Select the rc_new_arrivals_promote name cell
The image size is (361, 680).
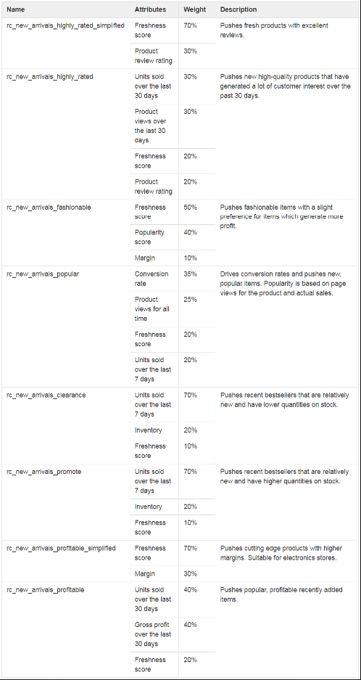[x=43, y=472]
